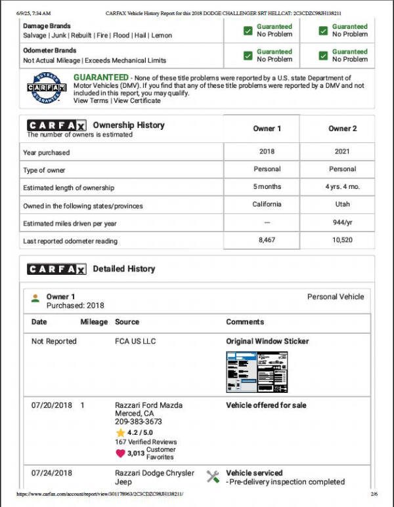Click the 944/yr miles per year cell
Screen dimensions: 394x507
point(342,222)
